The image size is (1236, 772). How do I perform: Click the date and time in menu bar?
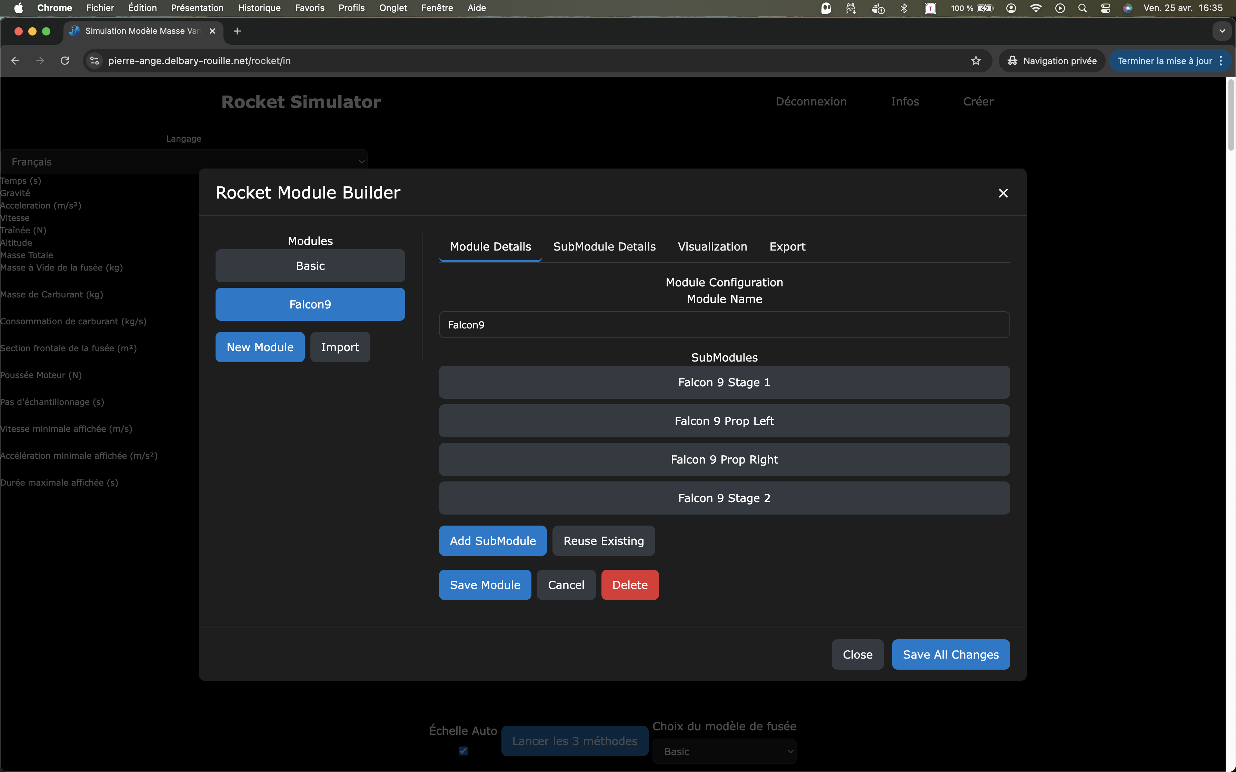[x=1183, y=8]
